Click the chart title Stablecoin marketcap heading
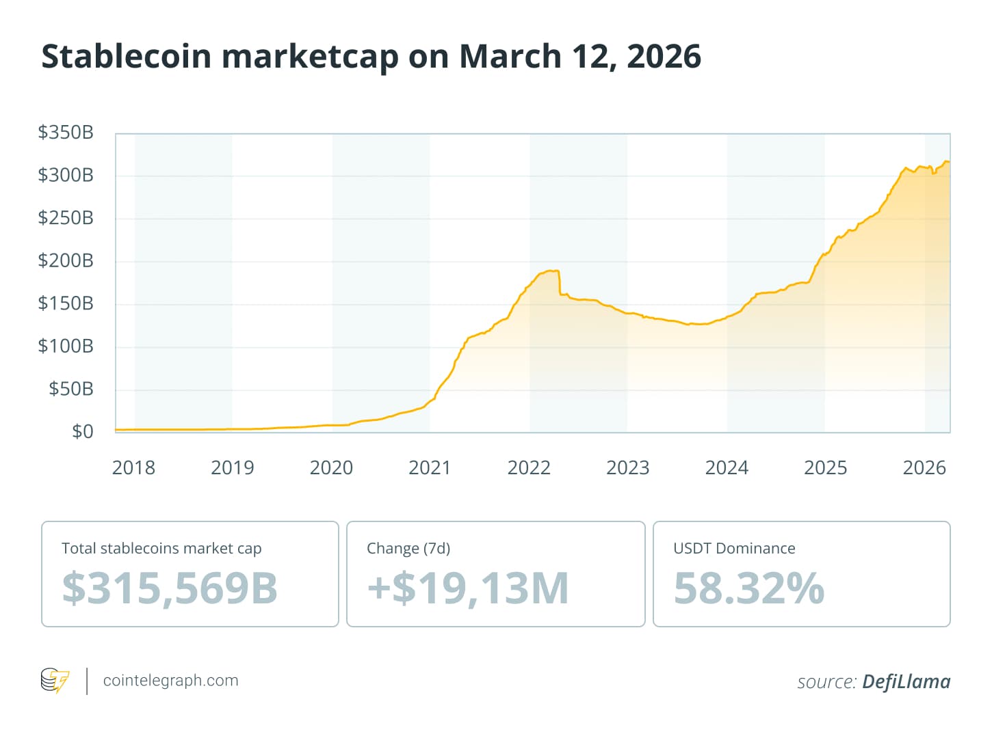The height and width of the screenshot is (736, 992). (x=371, y=56)
